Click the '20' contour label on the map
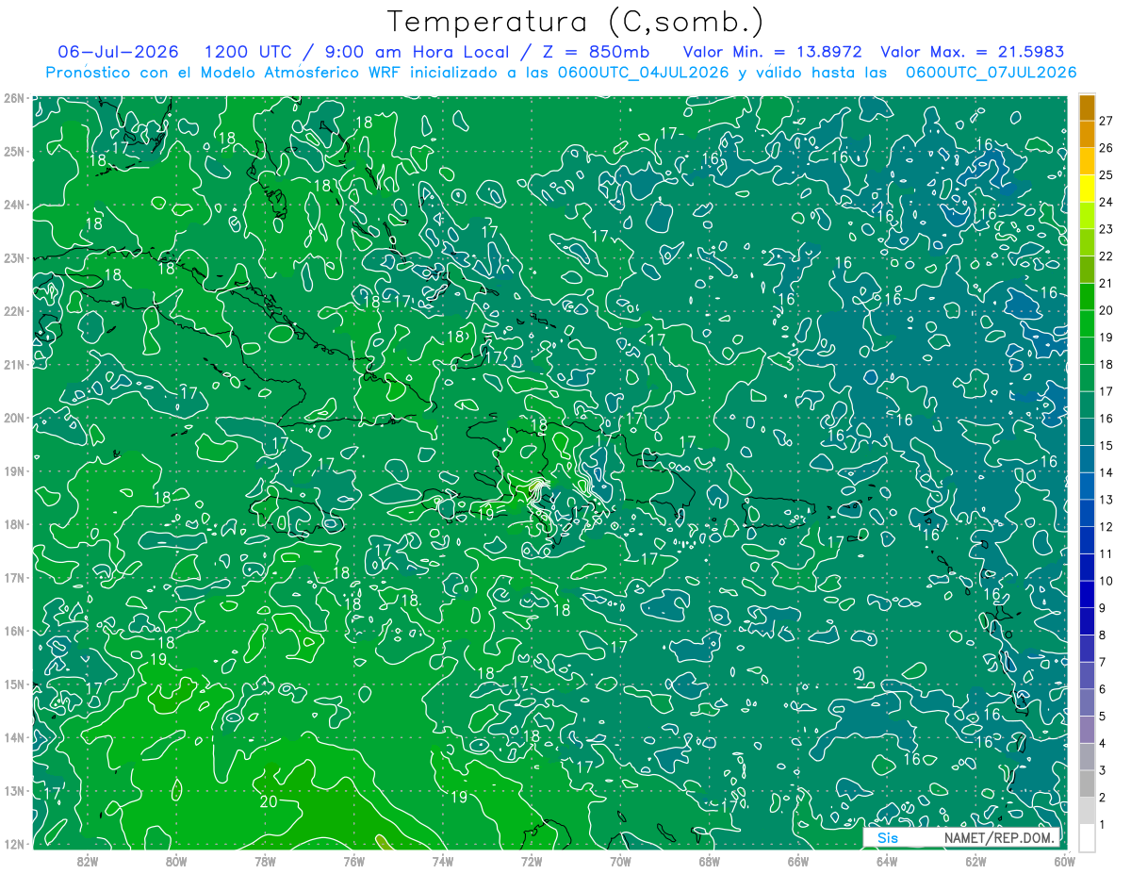Viewport: 1131px width, 874px height. pos(269,801)
